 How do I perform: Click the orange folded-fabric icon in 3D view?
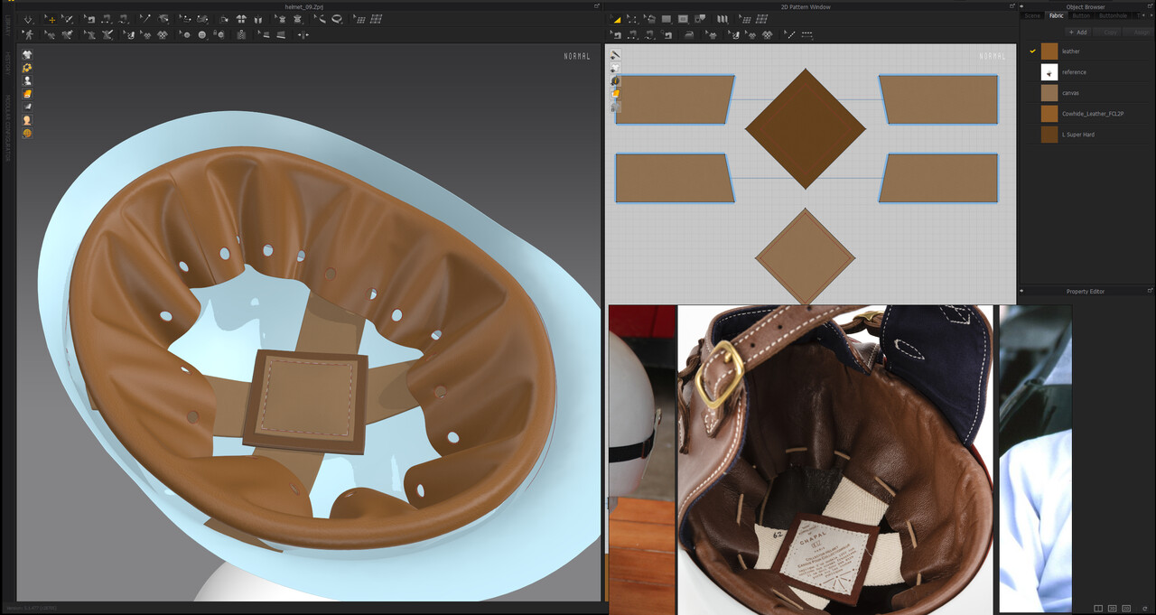point(27,94)
